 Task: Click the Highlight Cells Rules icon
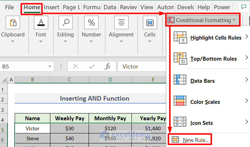[180, 37]
